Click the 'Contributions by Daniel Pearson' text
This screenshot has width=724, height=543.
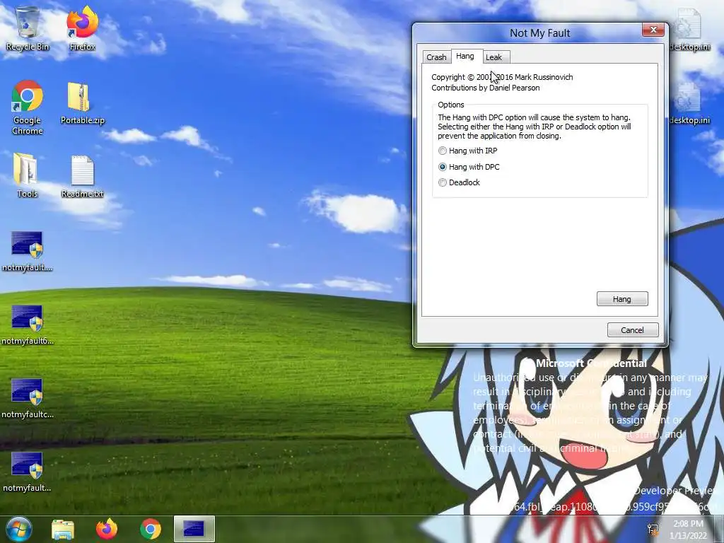(485, 88)
